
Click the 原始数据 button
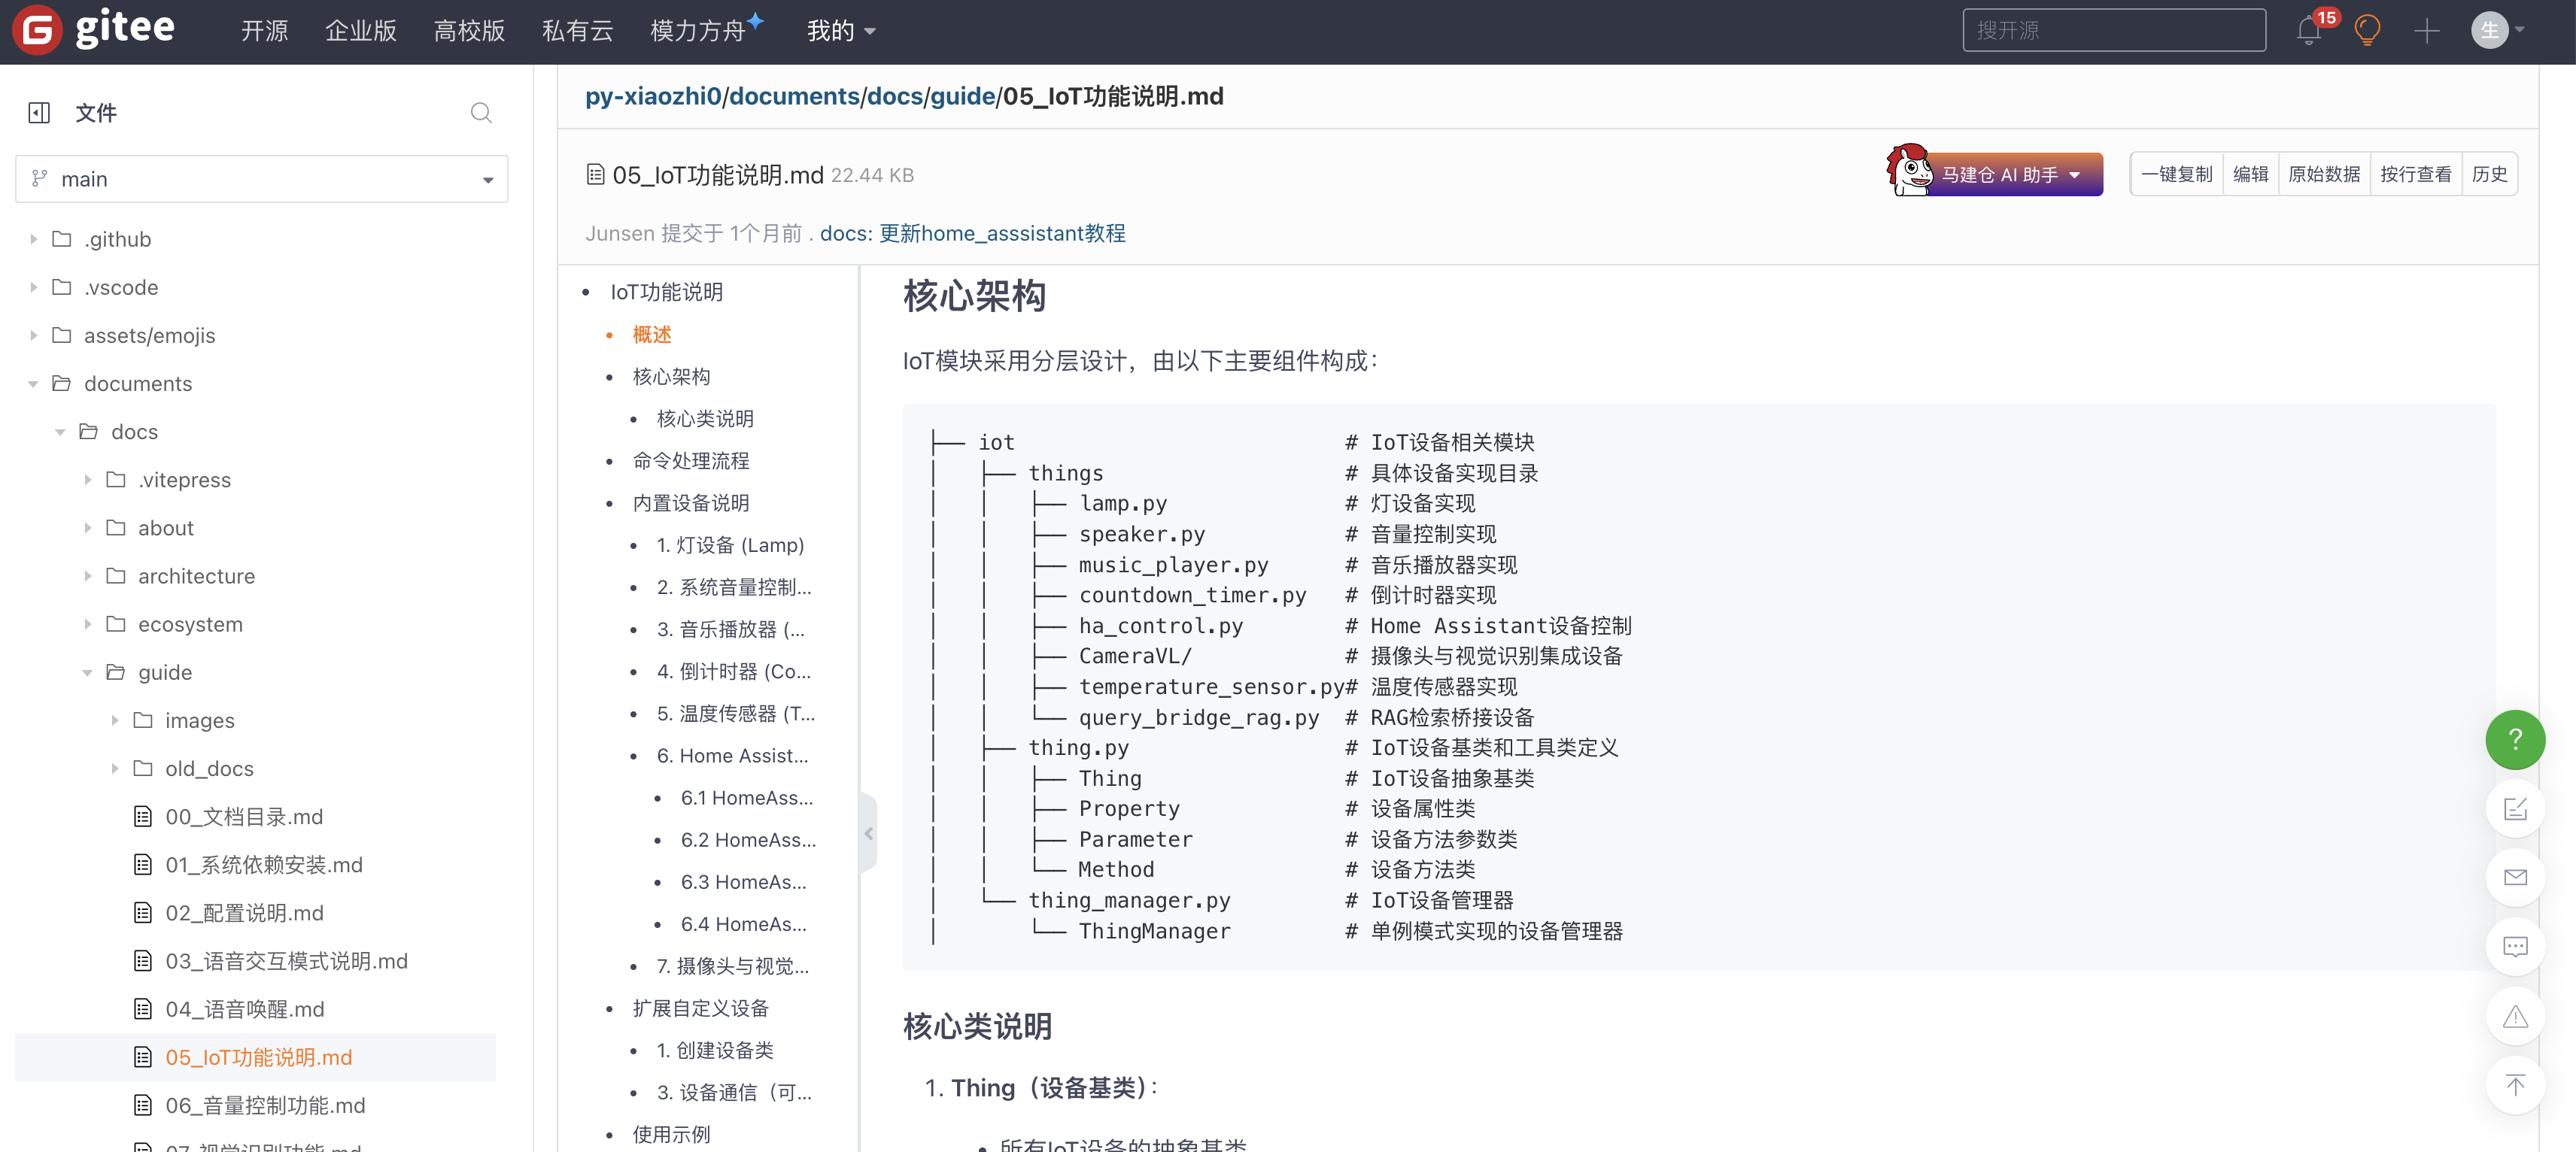[x=2324, y=174]
